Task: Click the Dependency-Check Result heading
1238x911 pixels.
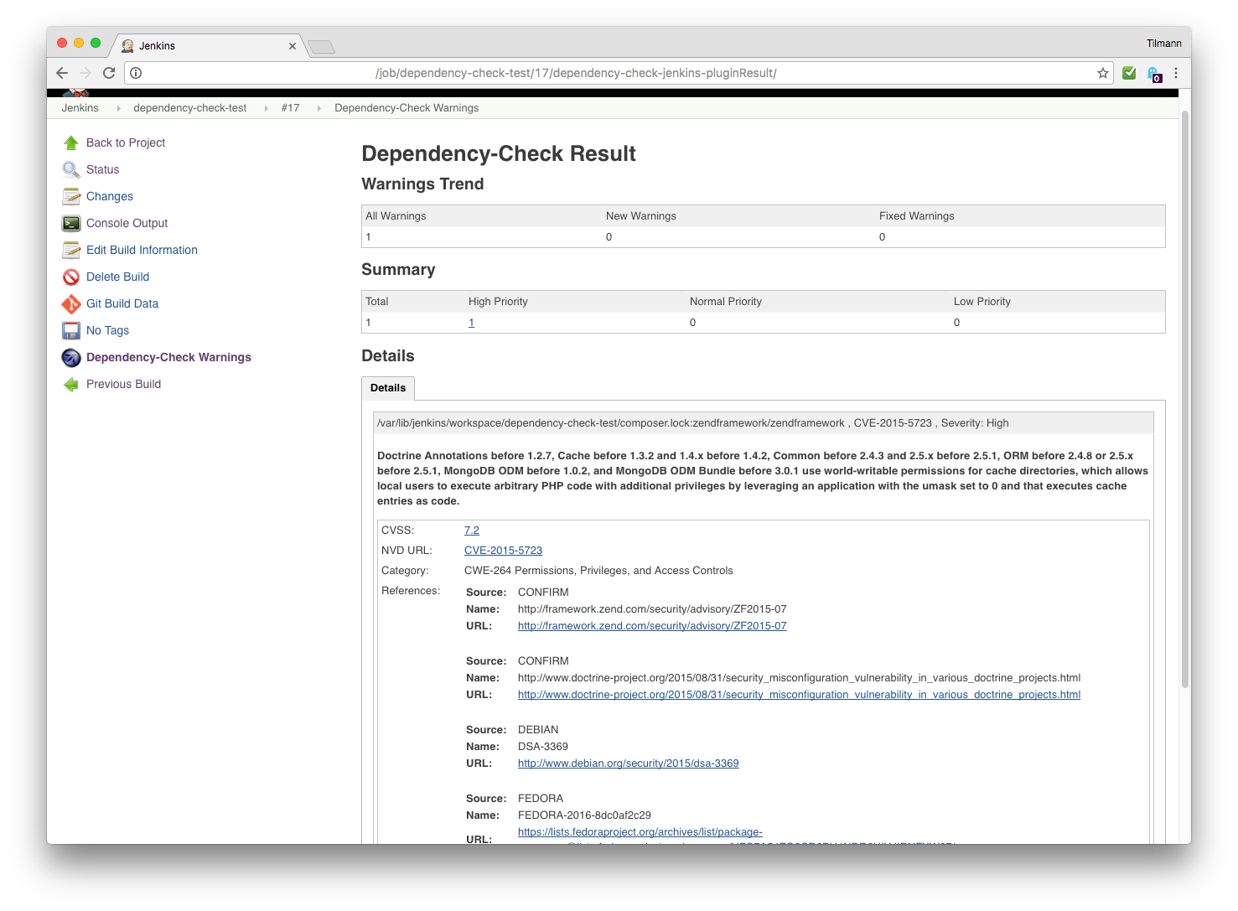Action: pos(499,154)
